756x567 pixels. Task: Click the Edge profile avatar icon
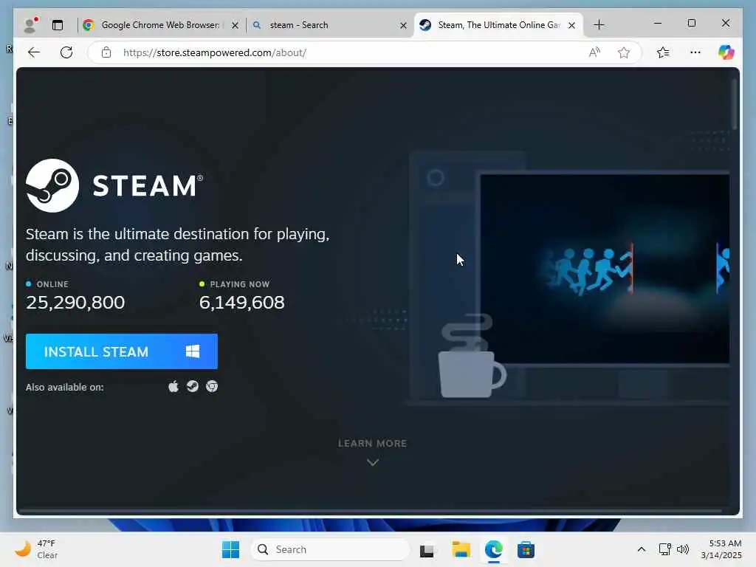click(x=31, y=25)
